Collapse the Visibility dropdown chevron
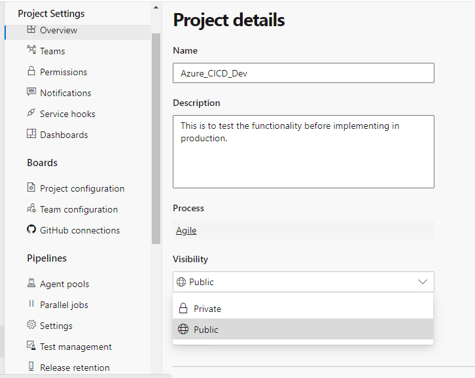475x378 pixels. (423, 282)
